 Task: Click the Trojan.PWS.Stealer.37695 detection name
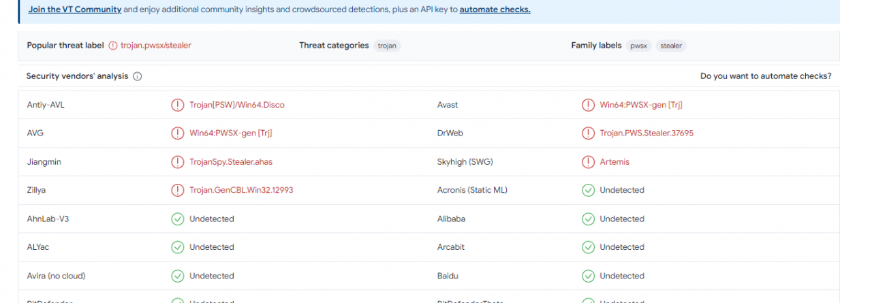point(647,133)
